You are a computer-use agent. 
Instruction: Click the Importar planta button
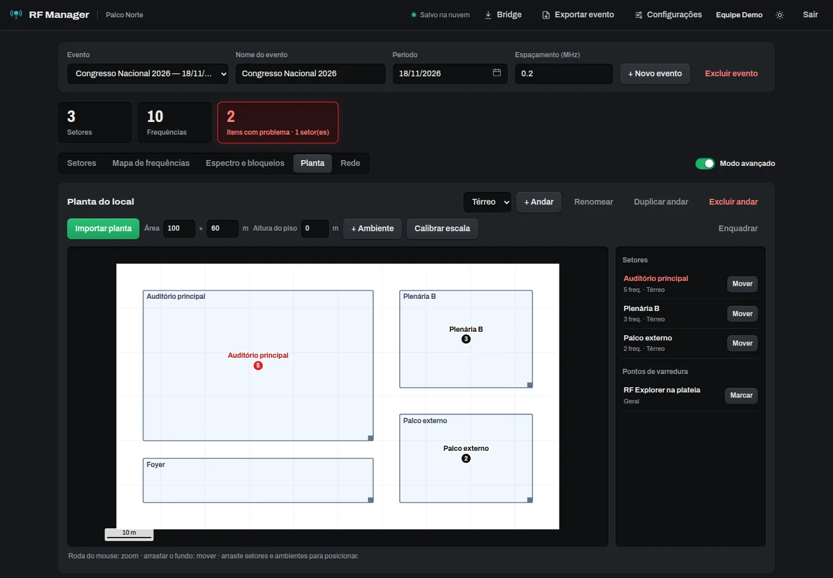[103, 229]
